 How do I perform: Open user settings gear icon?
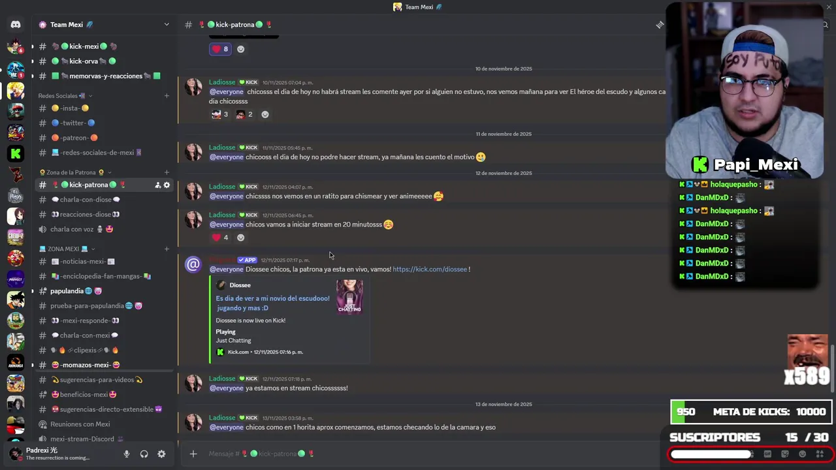pyautogui.click(x=161, y=454)
